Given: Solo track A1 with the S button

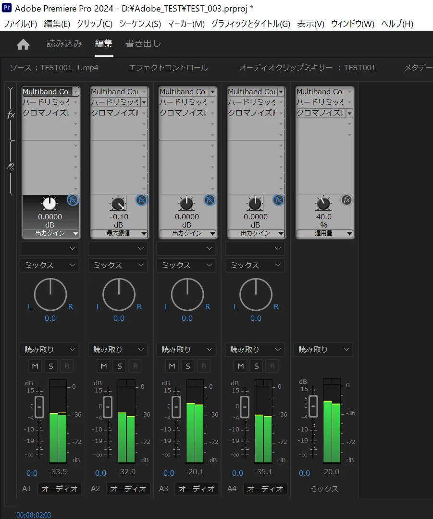Looking at the screenshot, I should [51, 366].
